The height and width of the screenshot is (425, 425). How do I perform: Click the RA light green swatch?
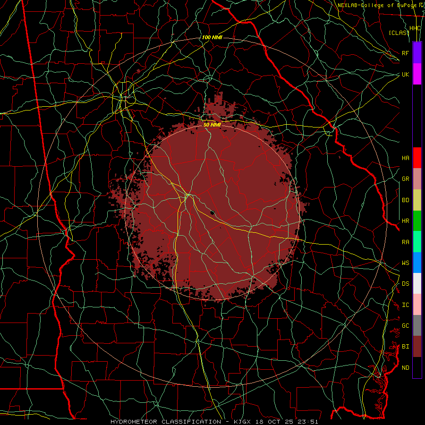[x=417, y=242]
